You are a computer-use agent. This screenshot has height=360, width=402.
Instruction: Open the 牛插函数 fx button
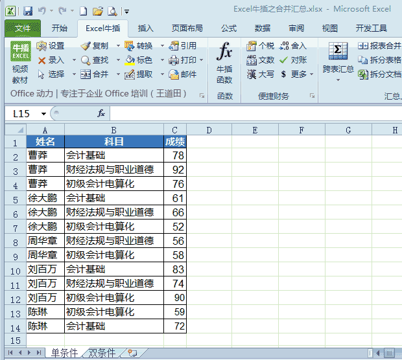pyautogui.click(x=224, y=63)
